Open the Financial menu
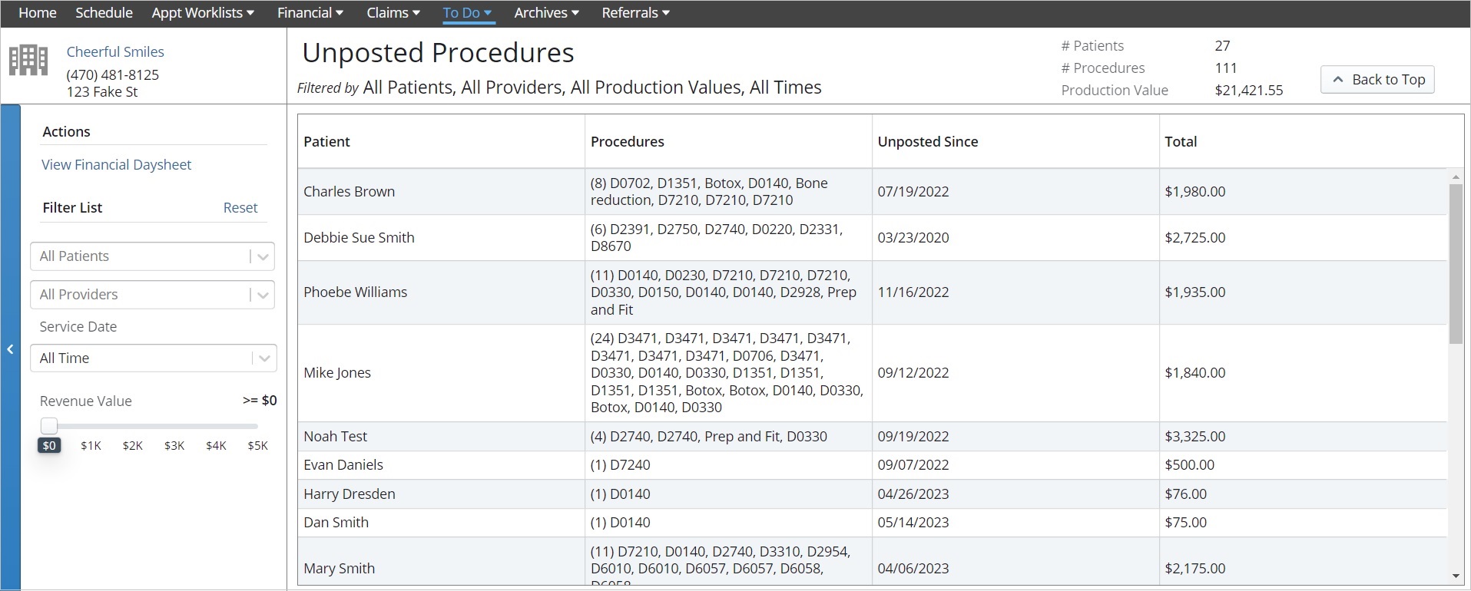This screenshot has height=591, width=1471. coord(310,13)
